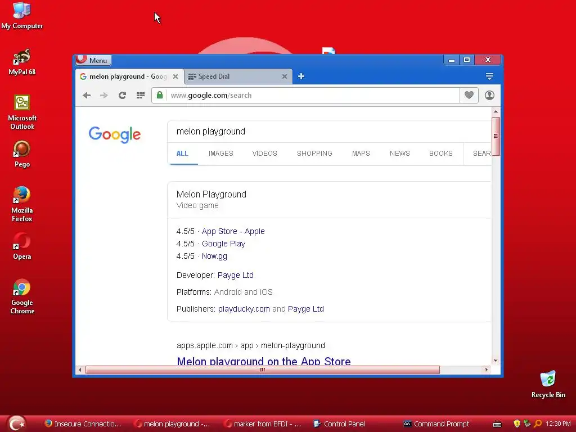The width and height of the screenshot is (576, 432).
Task: Click the horizontal scrollbar thumb
Action: point(262,370)
